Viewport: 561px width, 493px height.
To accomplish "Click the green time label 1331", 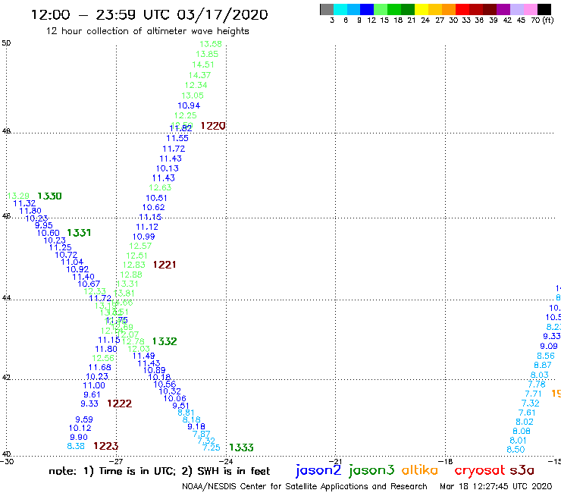I will tap(79, 233).
